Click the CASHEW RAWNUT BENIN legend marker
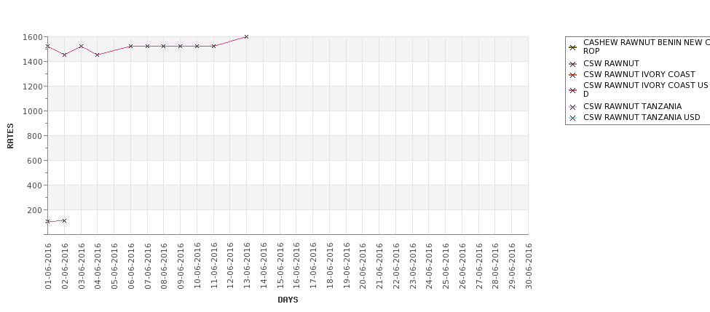This screenshot has height=312, width=710. click(x=573, y=47)
